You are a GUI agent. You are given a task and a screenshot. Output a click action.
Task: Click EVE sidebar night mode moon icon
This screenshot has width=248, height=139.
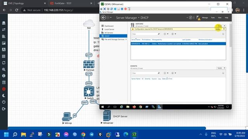(x=4, y=95)
